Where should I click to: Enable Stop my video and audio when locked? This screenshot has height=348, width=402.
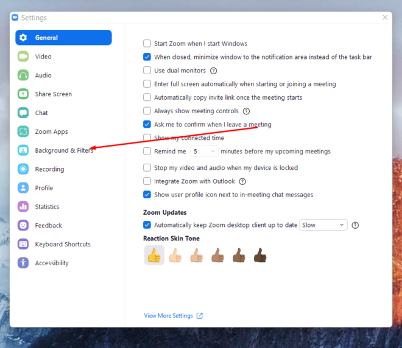pyautogui.click(x=147, y=167)
